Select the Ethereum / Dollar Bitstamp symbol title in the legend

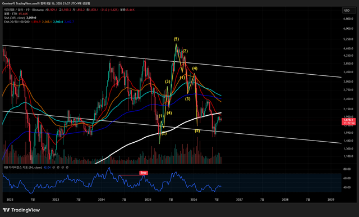coord(24,10)
